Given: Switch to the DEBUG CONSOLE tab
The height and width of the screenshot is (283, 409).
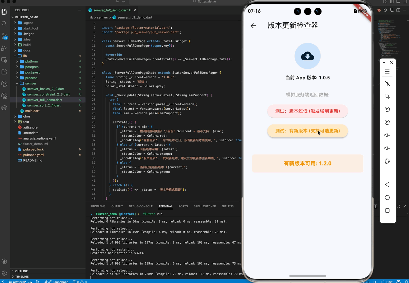Looking at the screenshot, I should coord(141,206).
